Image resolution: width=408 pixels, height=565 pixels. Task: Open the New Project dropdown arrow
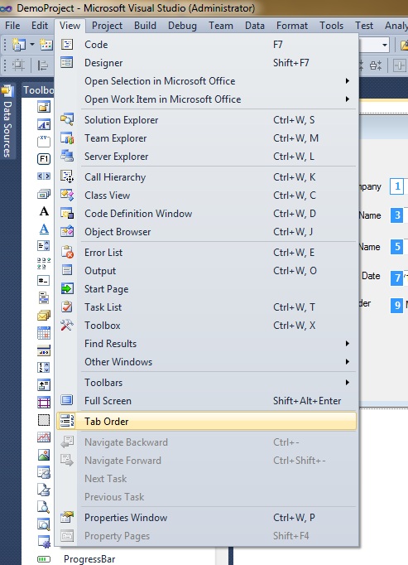pyautogui.click(x=32, y=45)
